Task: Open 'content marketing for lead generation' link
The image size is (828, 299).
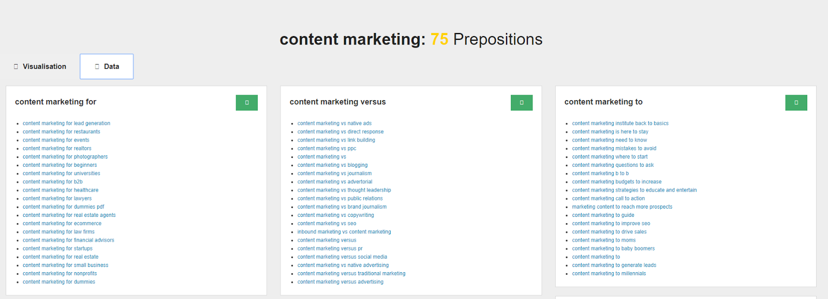Action: (66, 123)
